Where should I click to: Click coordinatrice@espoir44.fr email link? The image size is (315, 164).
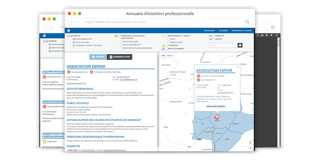115,150
